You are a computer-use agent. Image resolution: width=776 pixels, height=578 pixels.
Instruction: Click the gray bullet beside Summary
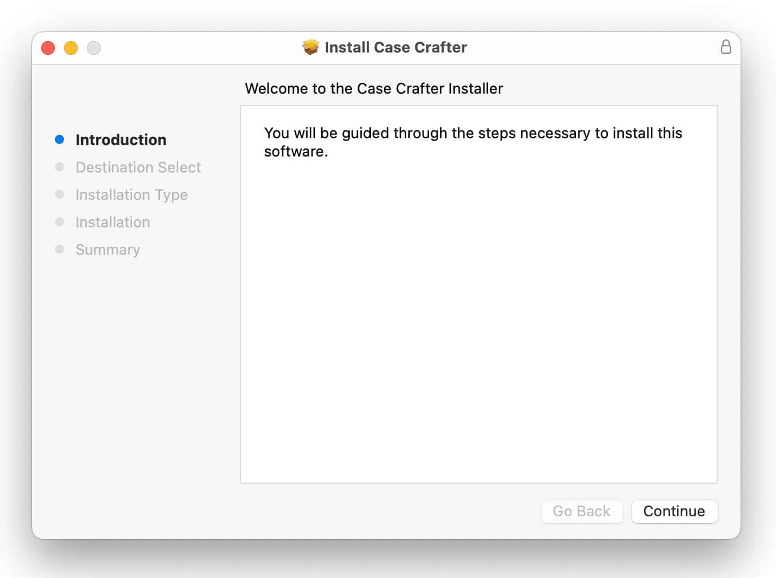tap(59, 249)
